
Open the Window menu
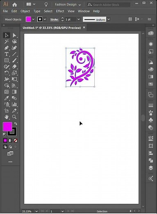tap(84, 11)
